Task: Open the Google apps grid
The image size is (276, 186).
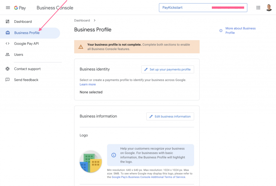Action: (x=258, y=8)
